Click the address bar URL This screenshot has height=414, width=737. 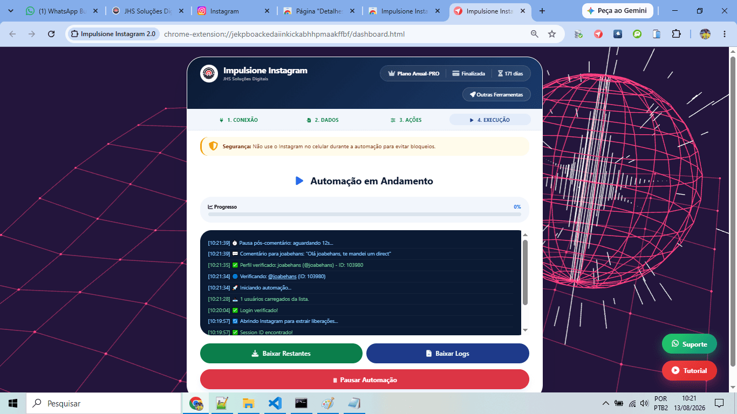coord(284,34)
